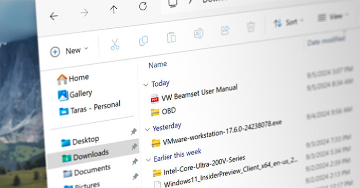Select the Today group label
Image resolution: width=360 pixels, height=188 pixels.
[160, 83]
